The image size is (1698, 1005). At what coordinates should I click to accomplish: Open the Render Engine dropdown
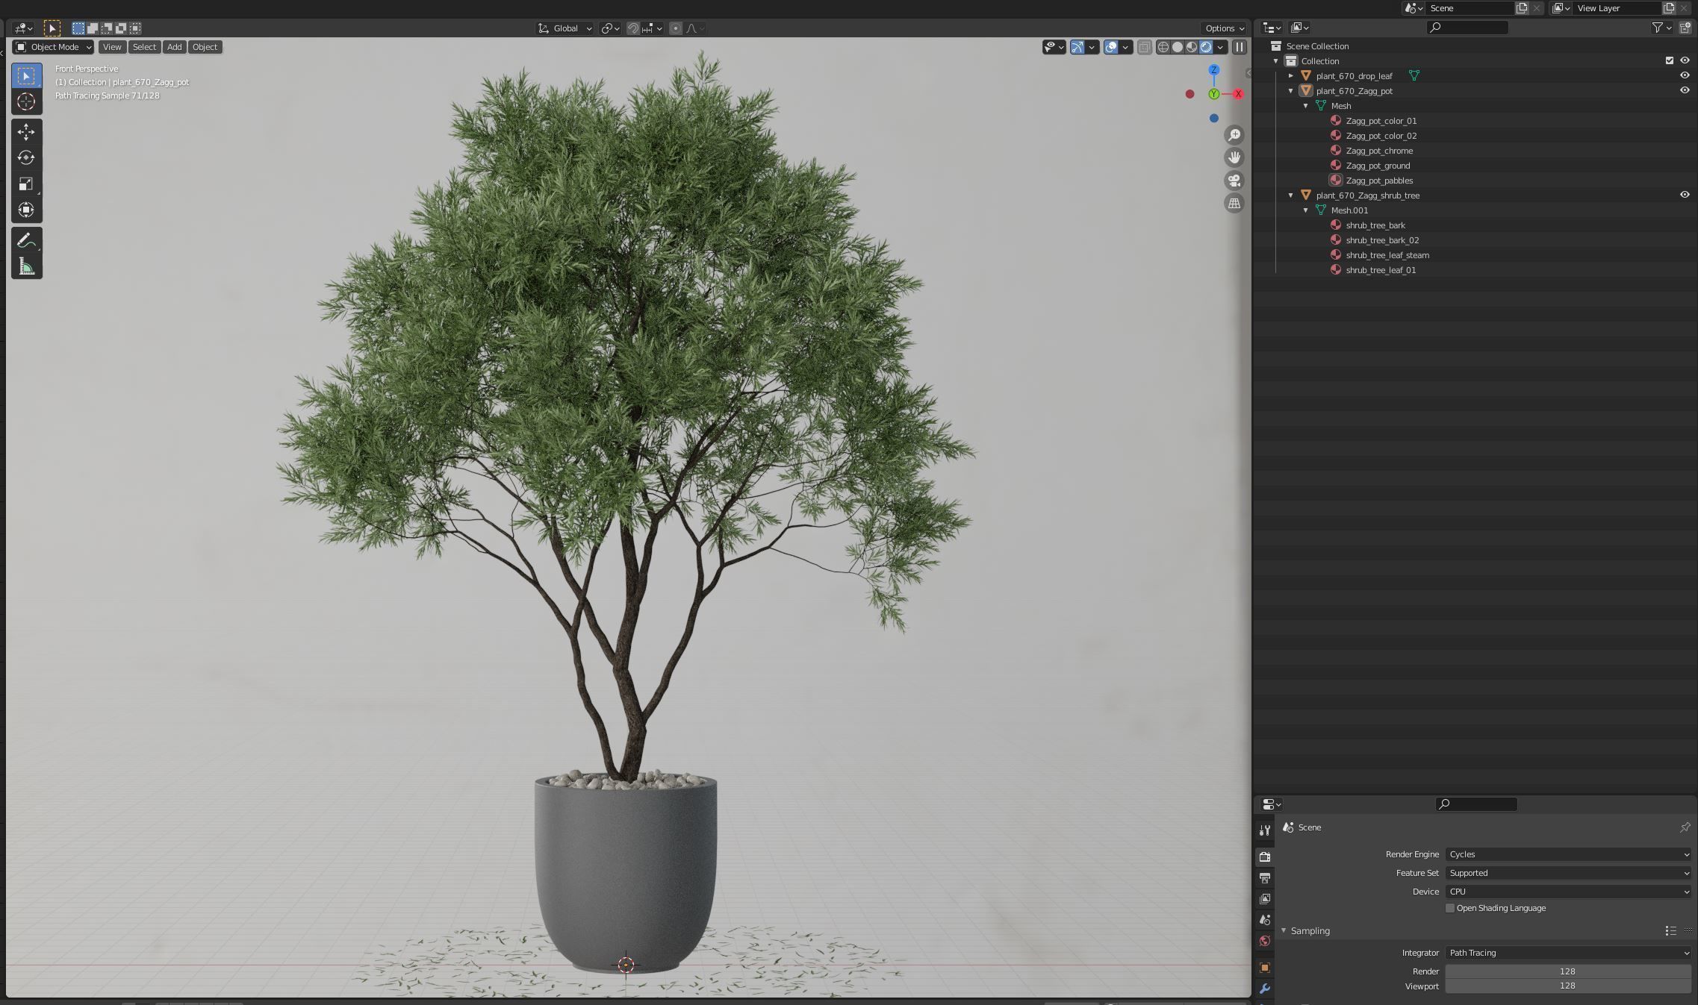click(x=1567, y=854)
